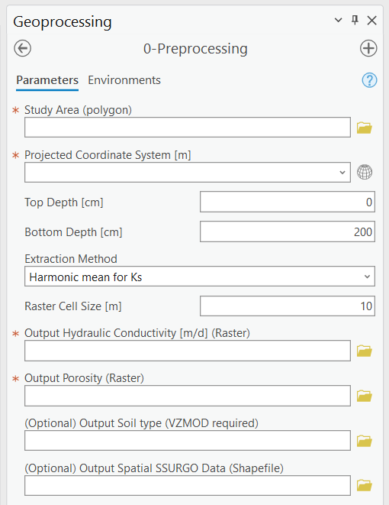Go back with the back arrow icon
This screenshot has height=505, width=389.
(x=23, y=49)
